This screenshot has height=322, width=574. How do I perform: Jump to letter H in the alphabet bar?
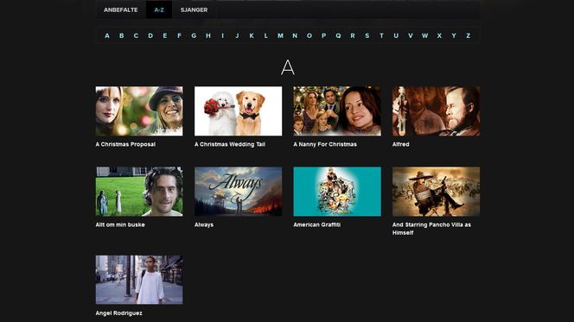coord(208,35)
